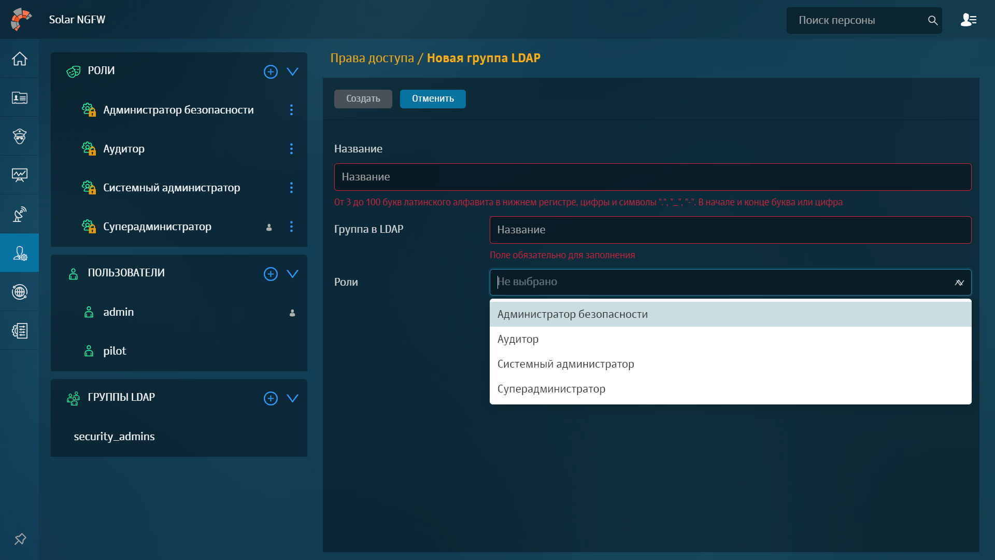The image size is (995, 560).
Task: Open three-dot menu for Аудитор role
Action: pos(291,149)
